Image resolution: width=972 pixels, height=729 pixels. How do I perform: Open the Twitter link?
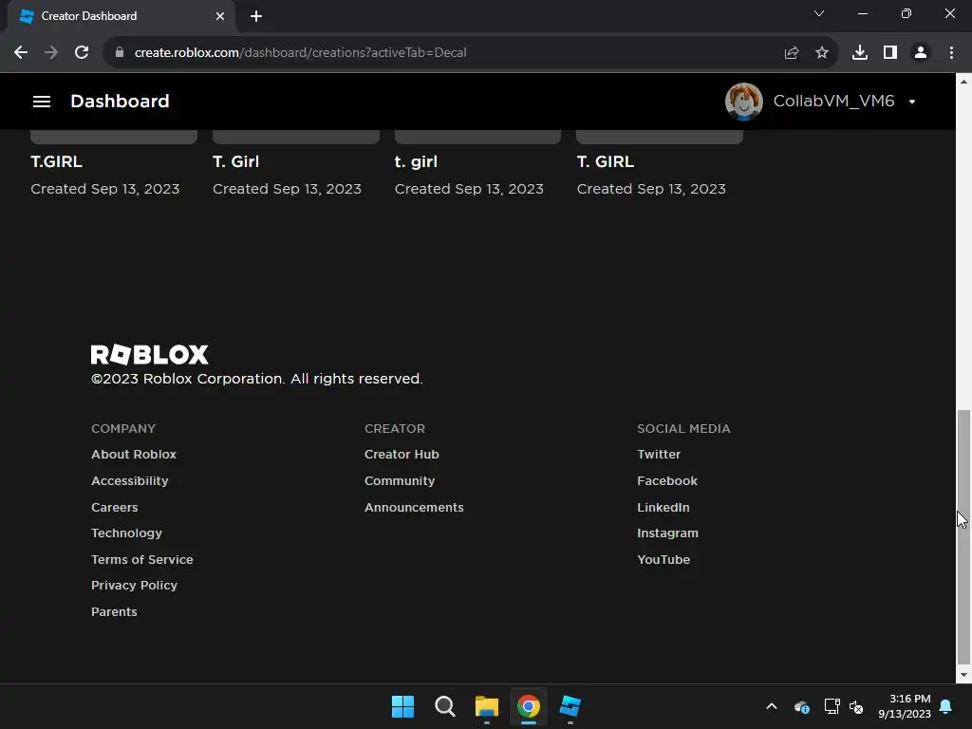(659, 455)
